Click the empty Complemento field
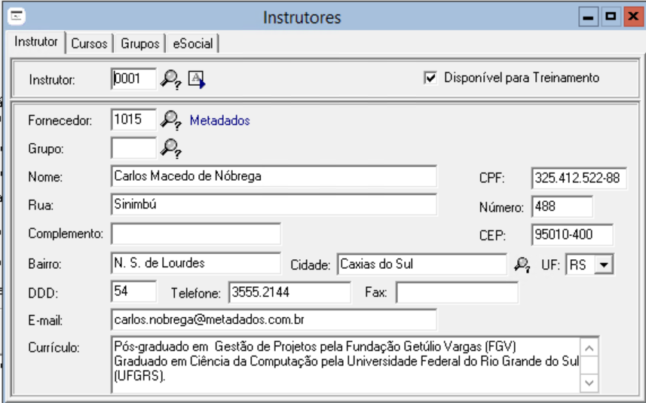Viewport: 646px width, 403px height. point(195,234)
